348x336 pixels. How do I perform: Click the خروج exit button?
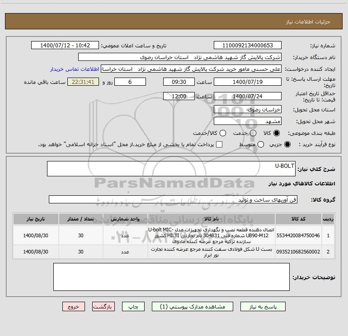(x=74, y=307)
